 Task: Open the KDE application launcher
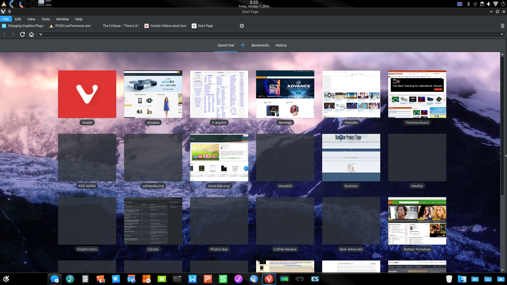(6, 279)
